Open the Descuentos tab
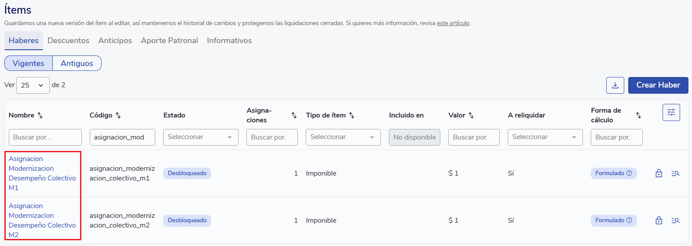 pyautogui.click(x=68, y=40)
